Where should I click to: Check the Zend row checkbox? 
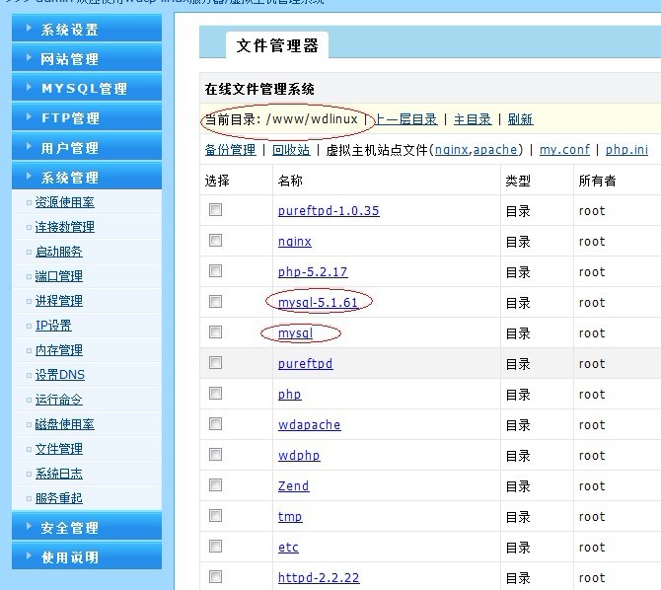click(x=215, y=485)
